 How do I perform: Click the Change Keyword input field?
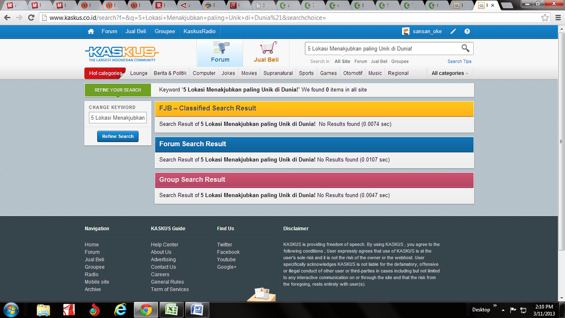(118, 118)
